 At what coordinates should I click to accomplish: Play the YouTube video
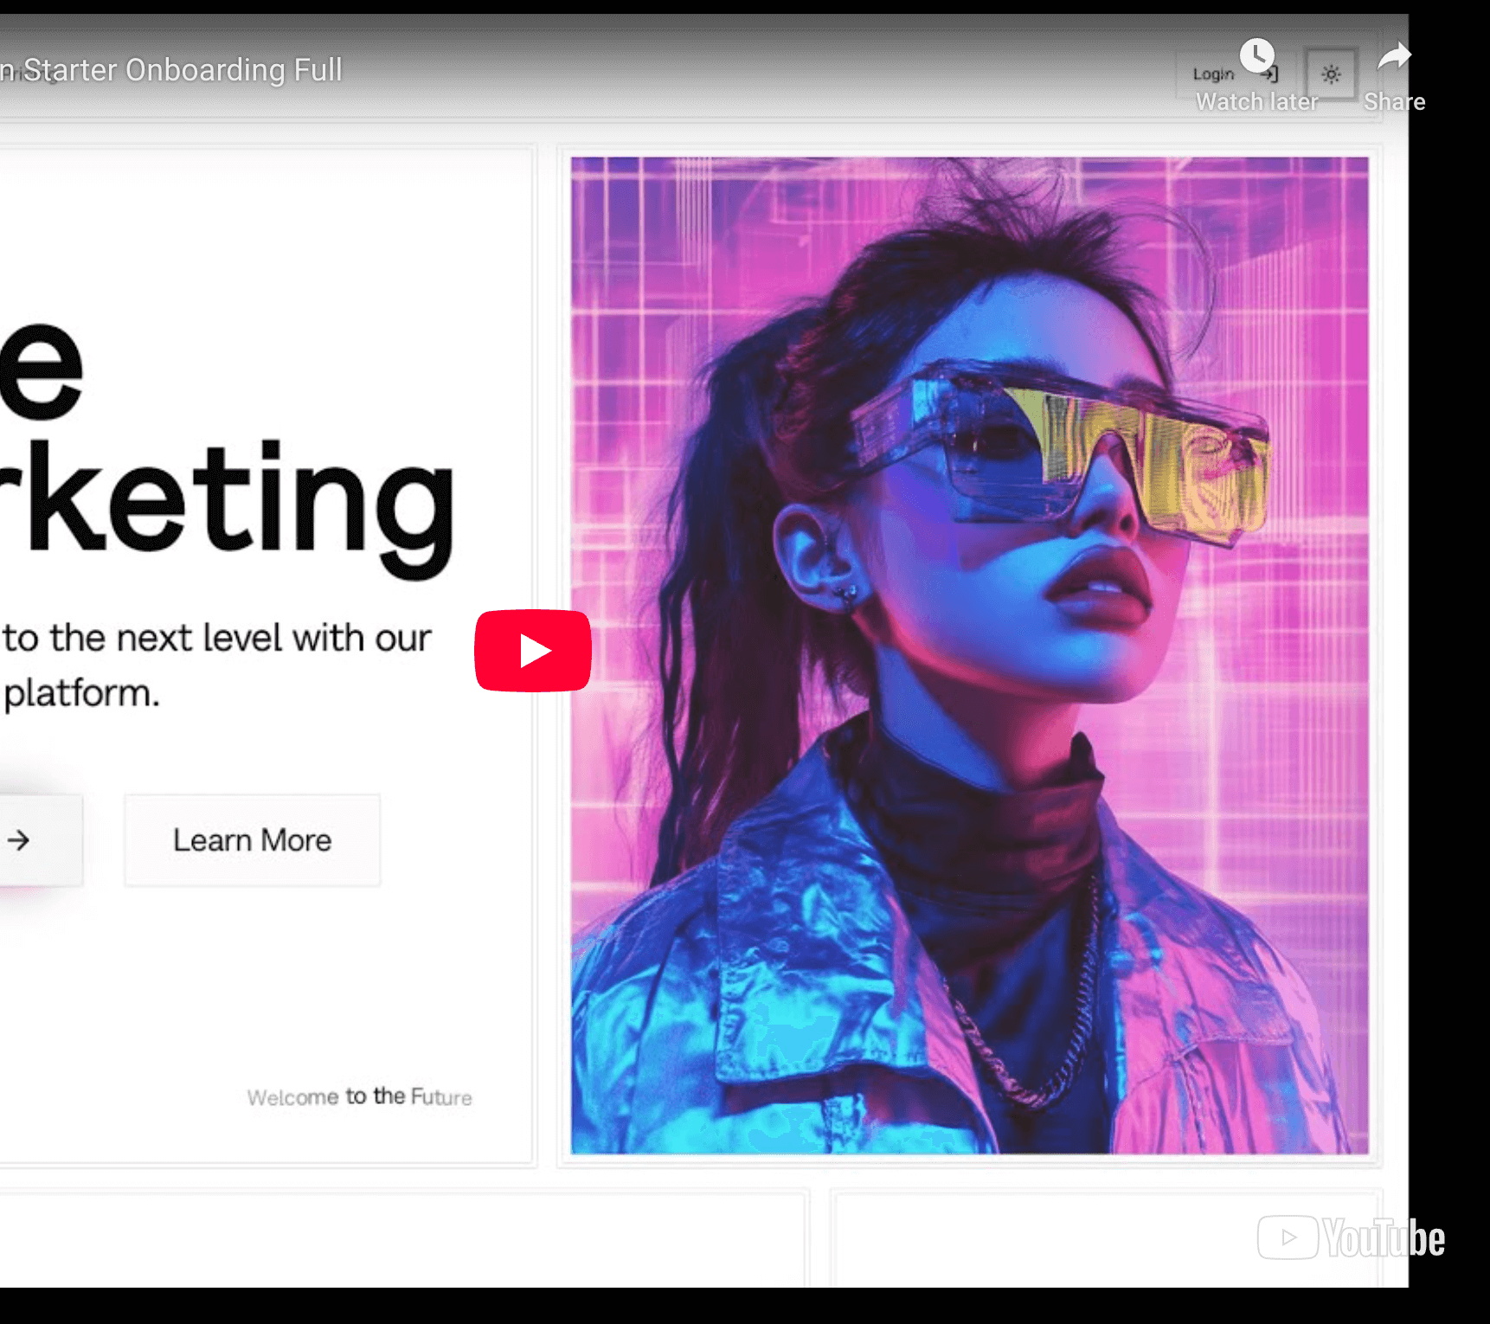point(533,651)
